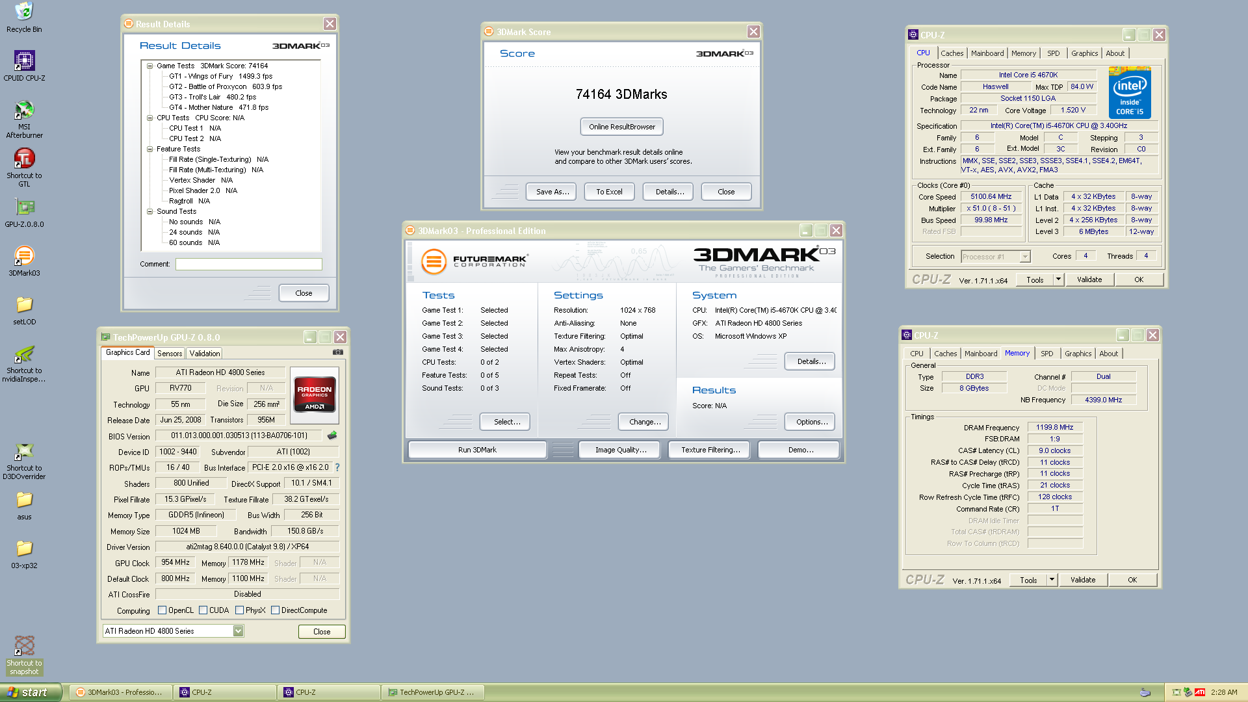Open Shortcut to GTL icon
Image resolution: width=1248 pixels, height=702 pixels.
24,168
